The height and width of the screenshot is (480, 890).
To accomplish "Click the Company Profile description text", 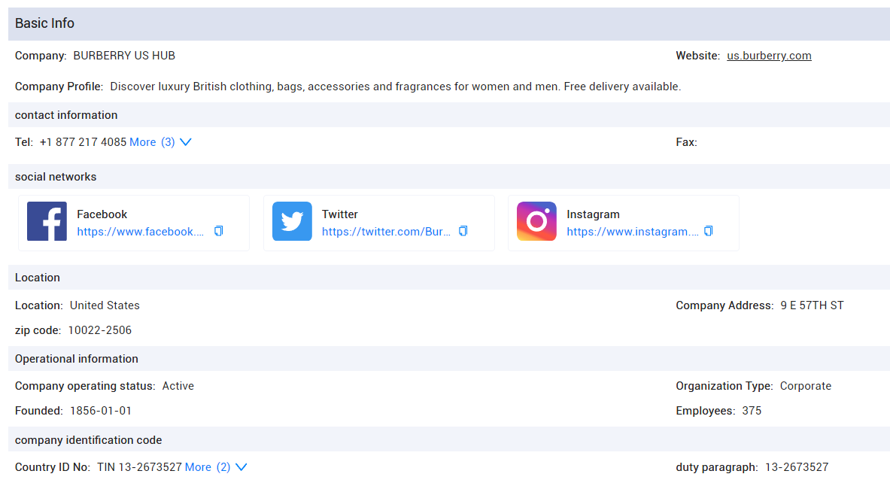I will [396, 87].
